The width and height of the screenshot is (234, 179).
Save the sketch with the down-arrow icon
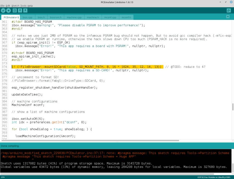coord(25,10)
